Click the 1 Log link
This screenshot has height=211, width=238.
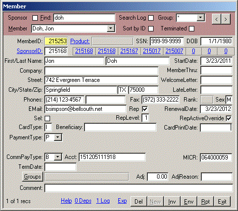pos(103,201)
